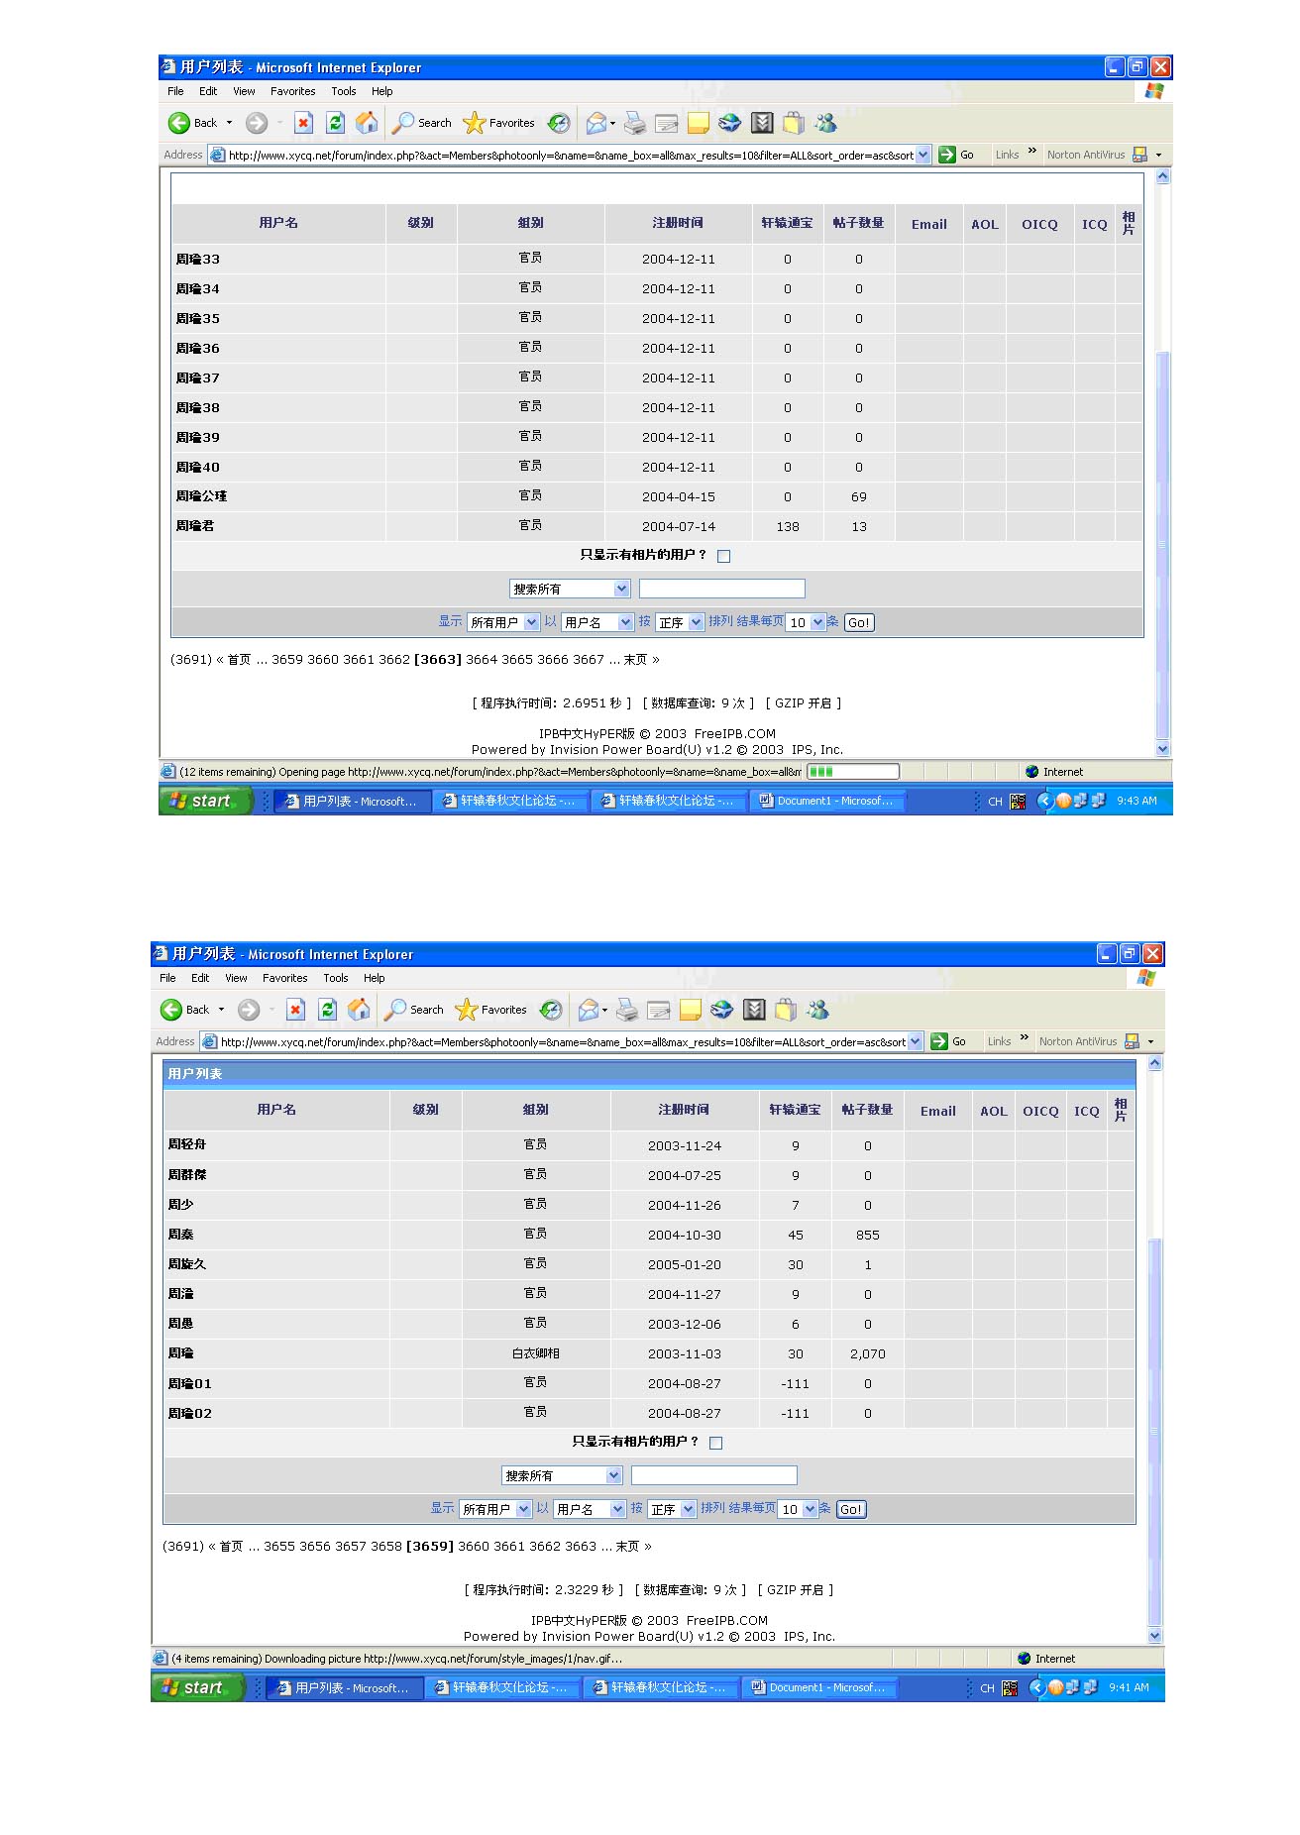The width and height of the screenshot is (1300, 1835).
Task: Open results-per-page 10 dropdown in upper window
Action: click(807, 622)
